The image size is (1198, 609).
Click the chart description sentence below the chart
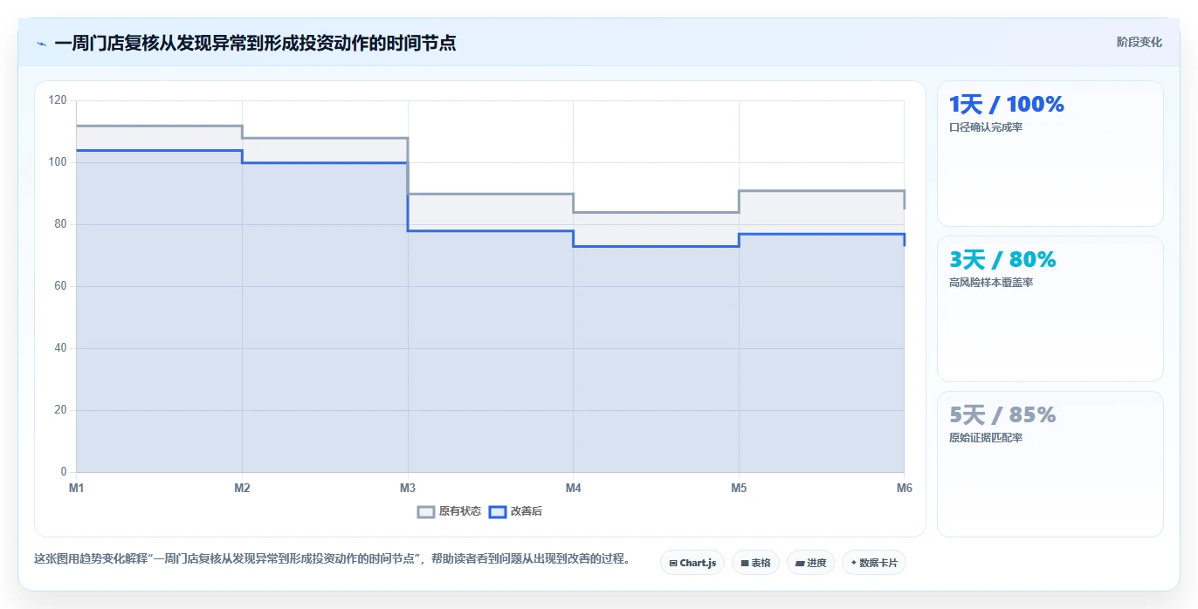pos(332,559)
